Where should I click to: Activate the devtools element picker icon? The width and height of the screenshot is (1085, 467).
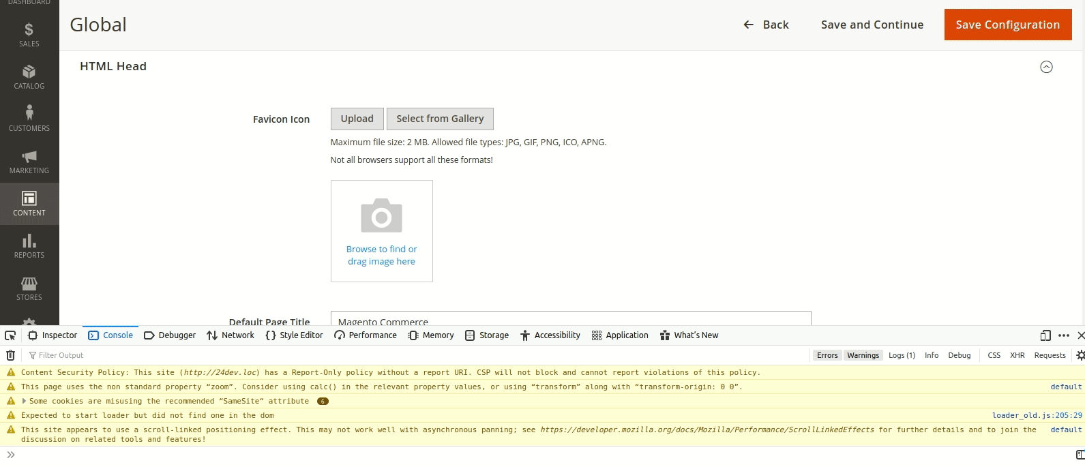(10, 335)
